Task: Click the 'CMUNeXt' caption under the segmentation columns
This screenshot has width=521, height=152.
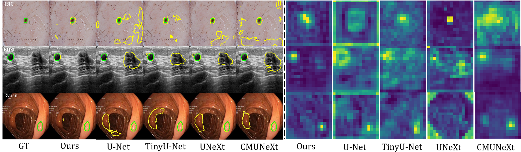Action: tap(259, 147)
